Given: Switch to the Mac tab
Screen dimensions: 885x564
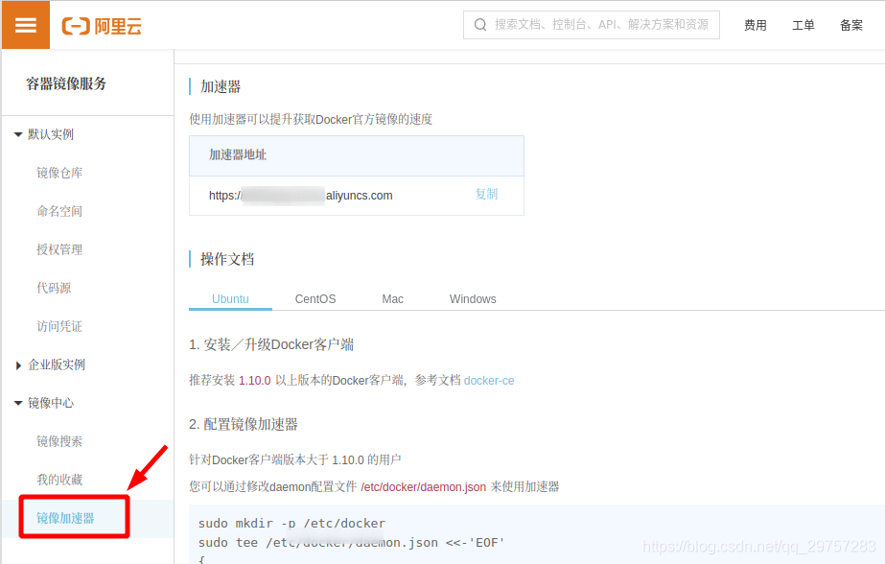Looking at the screenshot, I should click(x=393, y=298).
